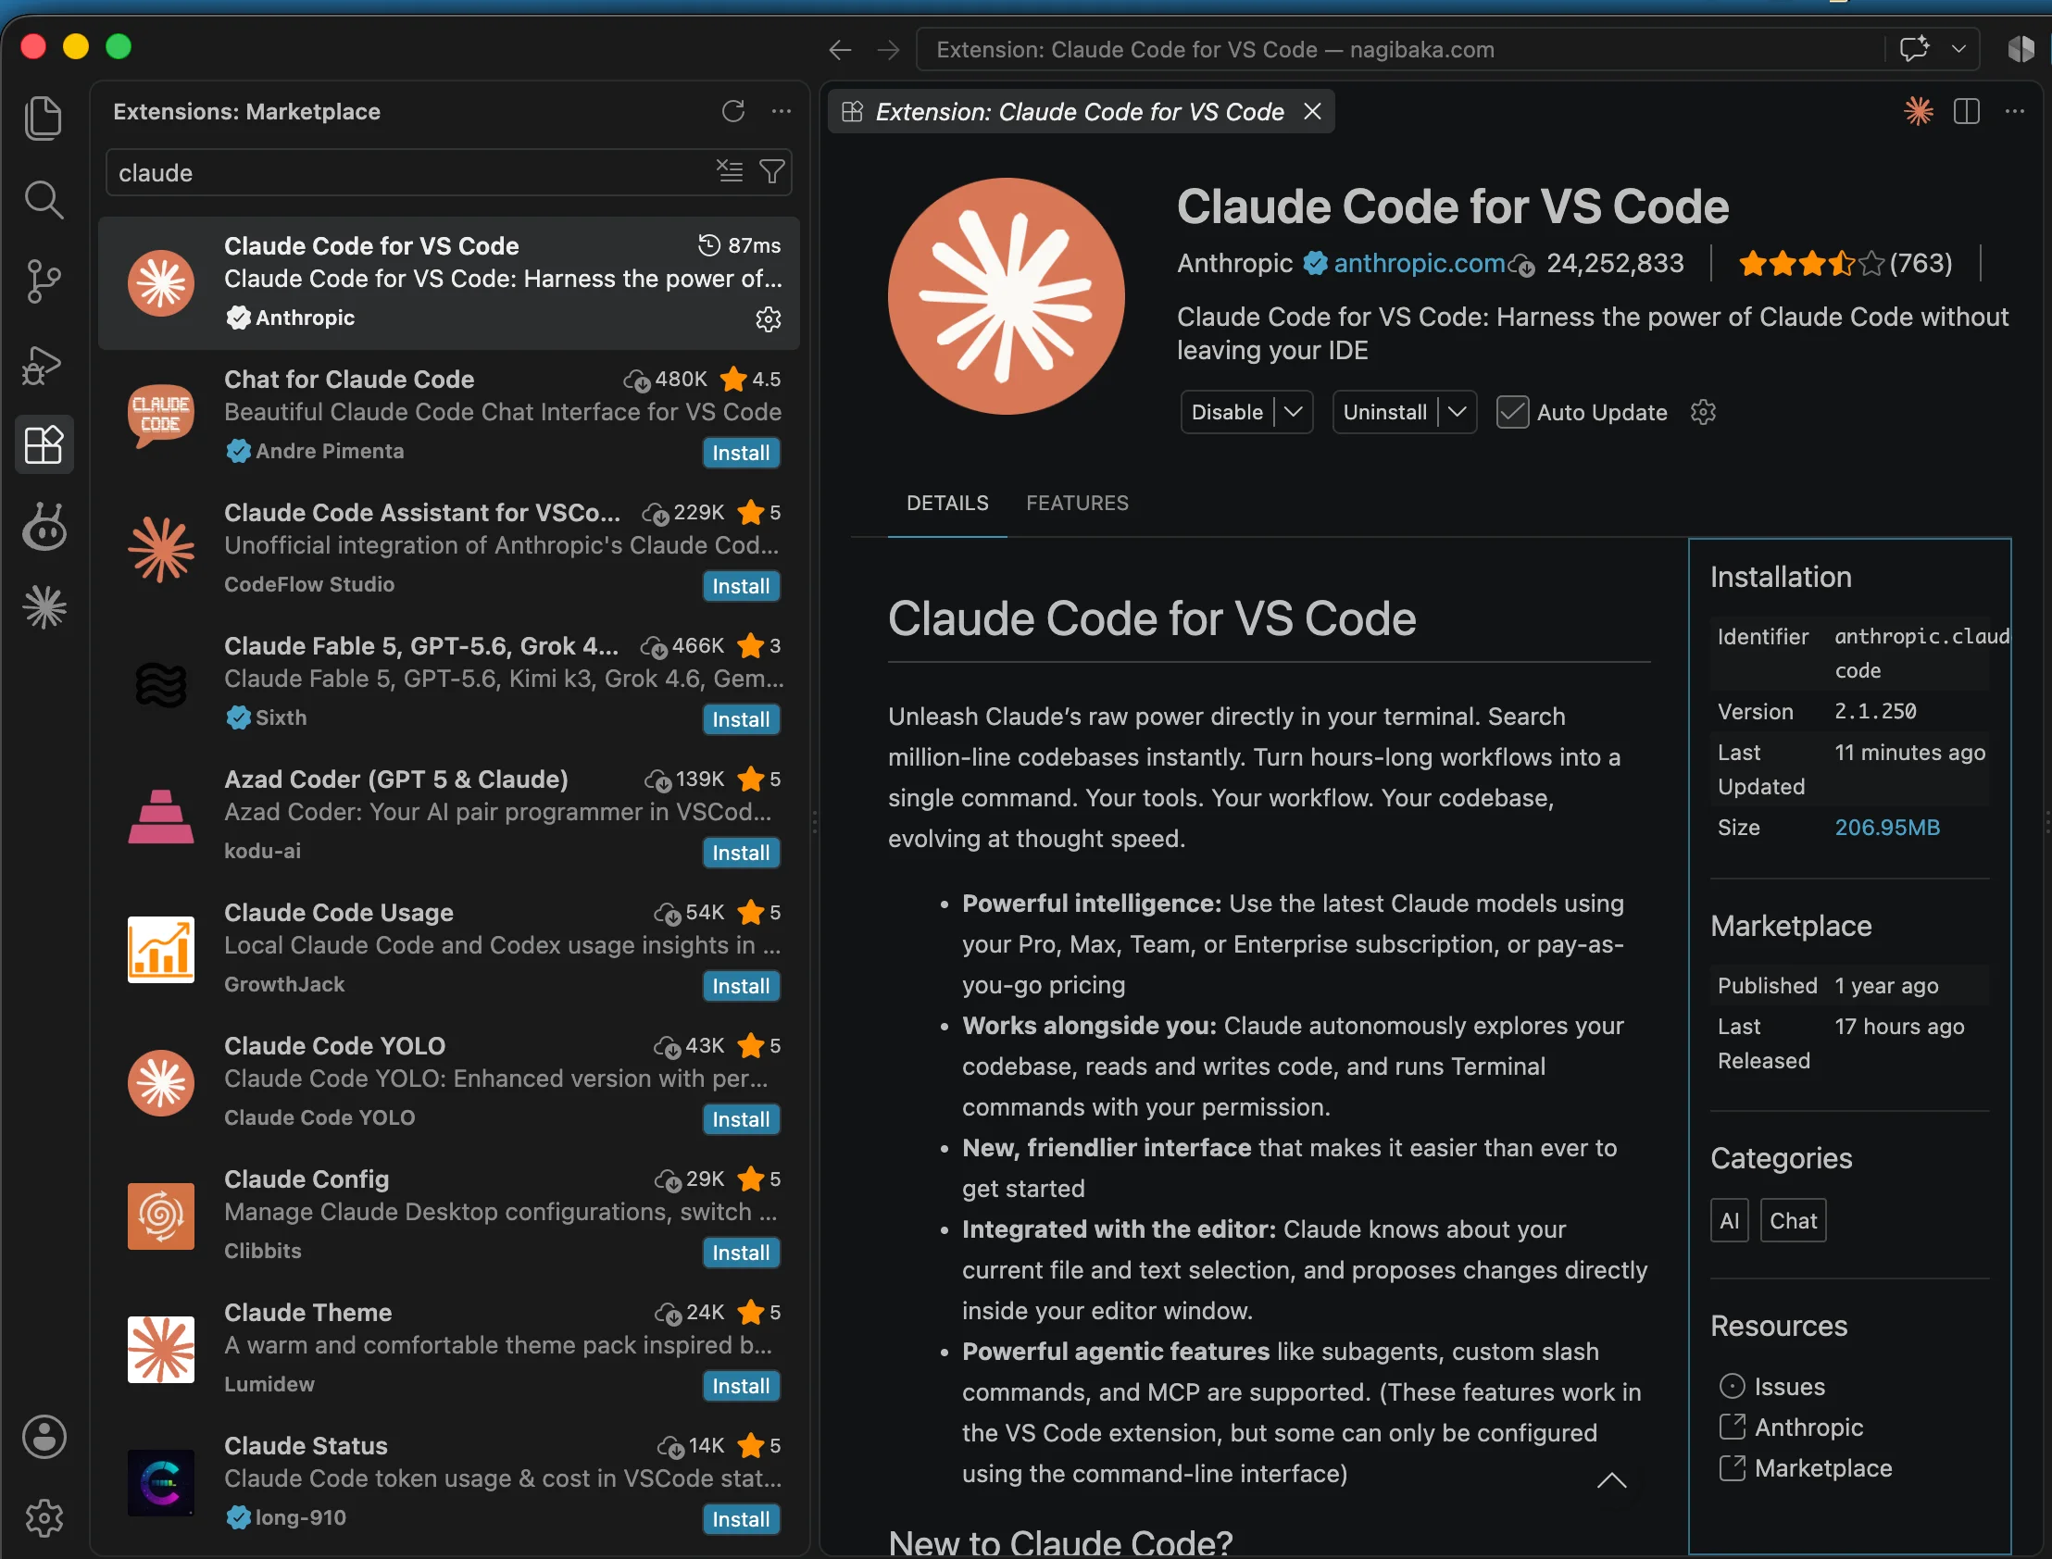Refresh the extensions marketplace list
This screenshot has height=1559, width=2052.
(x=733, y=111)
